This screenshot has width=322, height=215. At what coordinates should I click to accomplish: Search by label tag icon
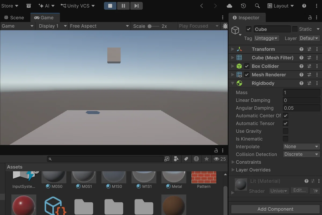pyautogui.click(x=186, y=159)
